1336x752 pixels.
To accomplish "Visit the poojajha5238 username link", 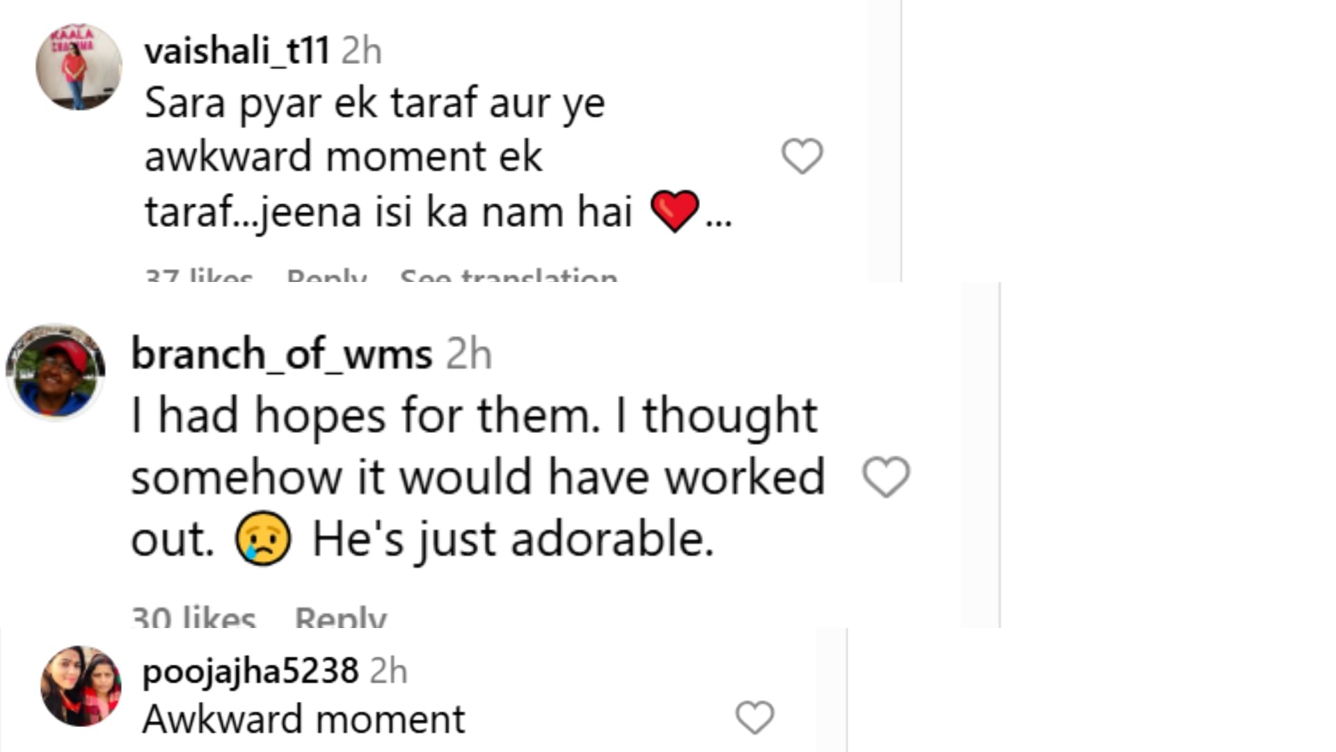I will click(250, 671).
